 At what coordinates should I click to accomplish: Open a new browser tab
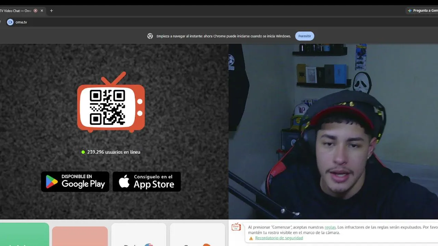point(51,11)
